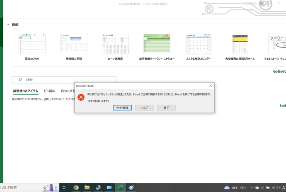Click the Excel icon in the taskbar
Screen dimensions: 286x192
click(x=120, y=187)
